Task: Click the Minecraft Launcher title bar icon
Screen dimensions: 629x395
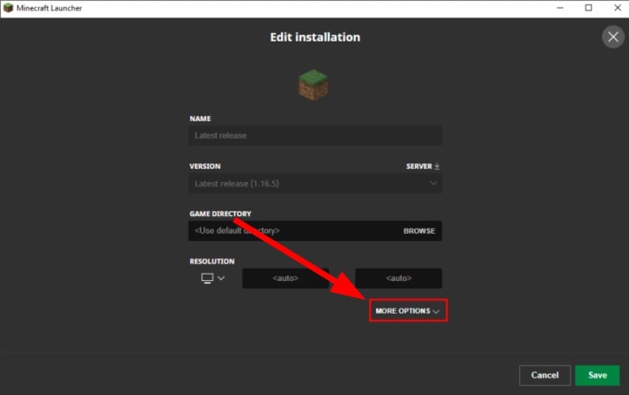Action: pos(8,8)
